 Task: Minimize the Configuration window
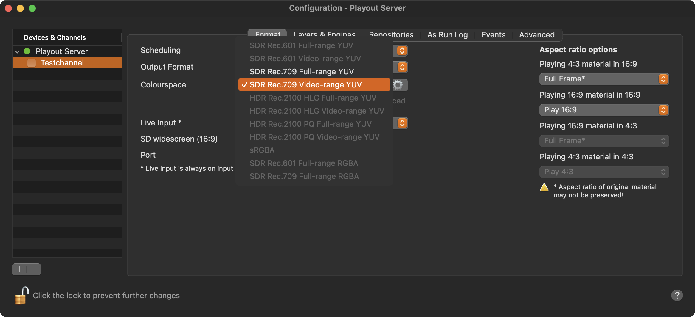click(x=20, y=8)
